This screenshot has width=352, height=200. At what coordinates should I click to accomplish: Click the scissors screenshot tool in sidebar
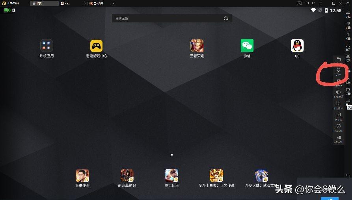(348, 57)
